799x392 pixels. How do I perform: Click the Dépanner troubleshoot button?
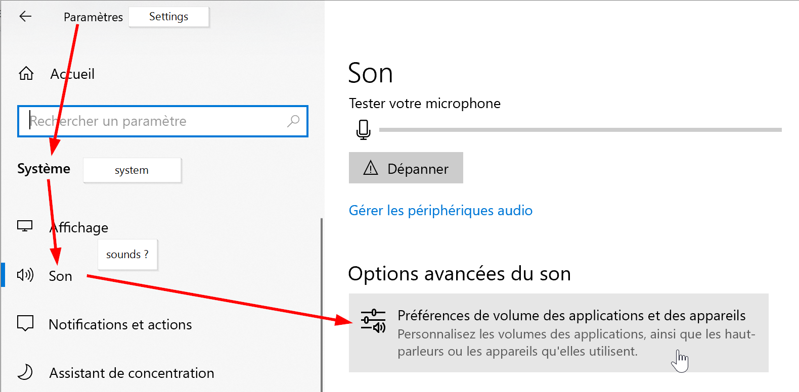click(406, 168)
